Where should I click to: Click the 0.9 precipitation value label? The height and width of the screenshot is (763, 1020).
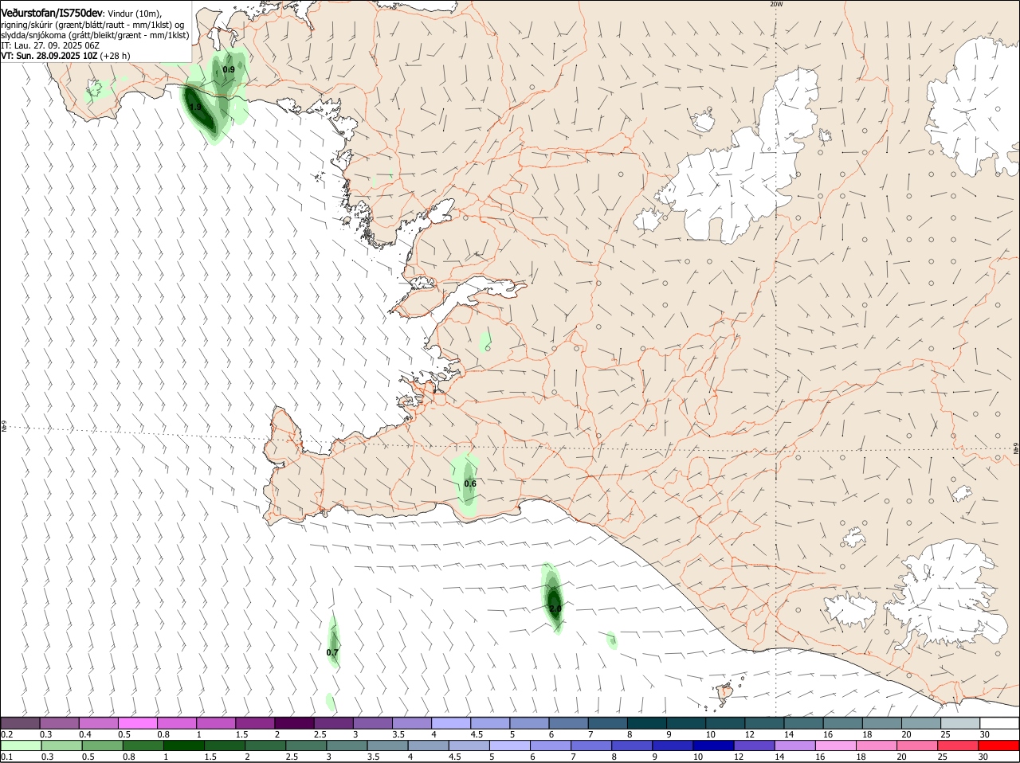229,70
